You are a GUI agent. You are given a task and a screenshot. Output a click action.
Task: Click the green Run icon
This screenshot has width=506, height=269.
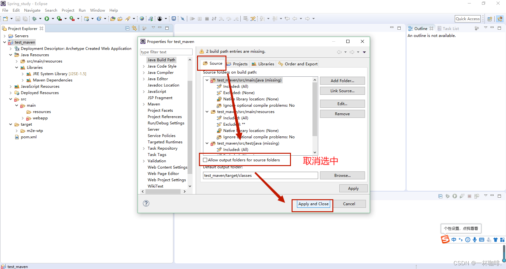click(x=47, y=19)
